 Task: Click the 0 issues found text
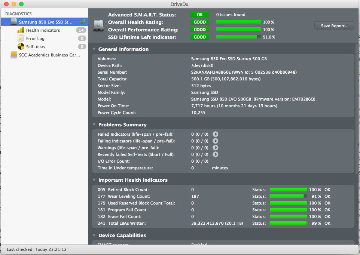click(x=231, y=15)
